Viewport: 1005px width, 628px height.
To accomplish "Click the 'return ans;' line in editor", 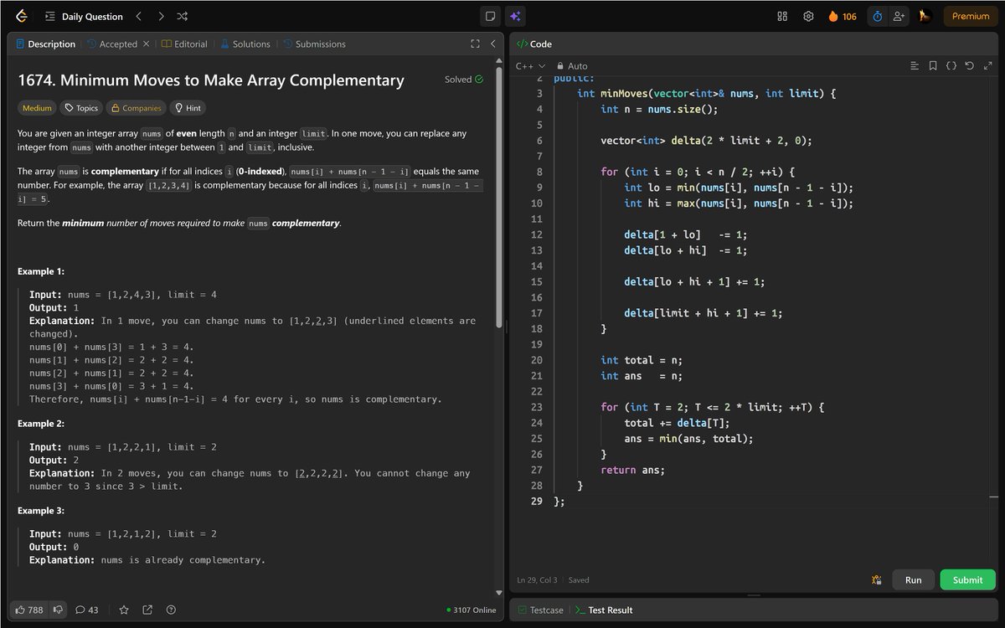I will pos(632,470).
